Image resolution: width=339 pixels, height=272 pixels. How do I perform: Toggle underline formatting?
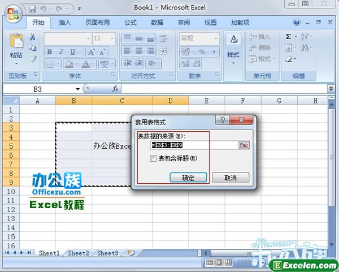[x=73, y=52]
